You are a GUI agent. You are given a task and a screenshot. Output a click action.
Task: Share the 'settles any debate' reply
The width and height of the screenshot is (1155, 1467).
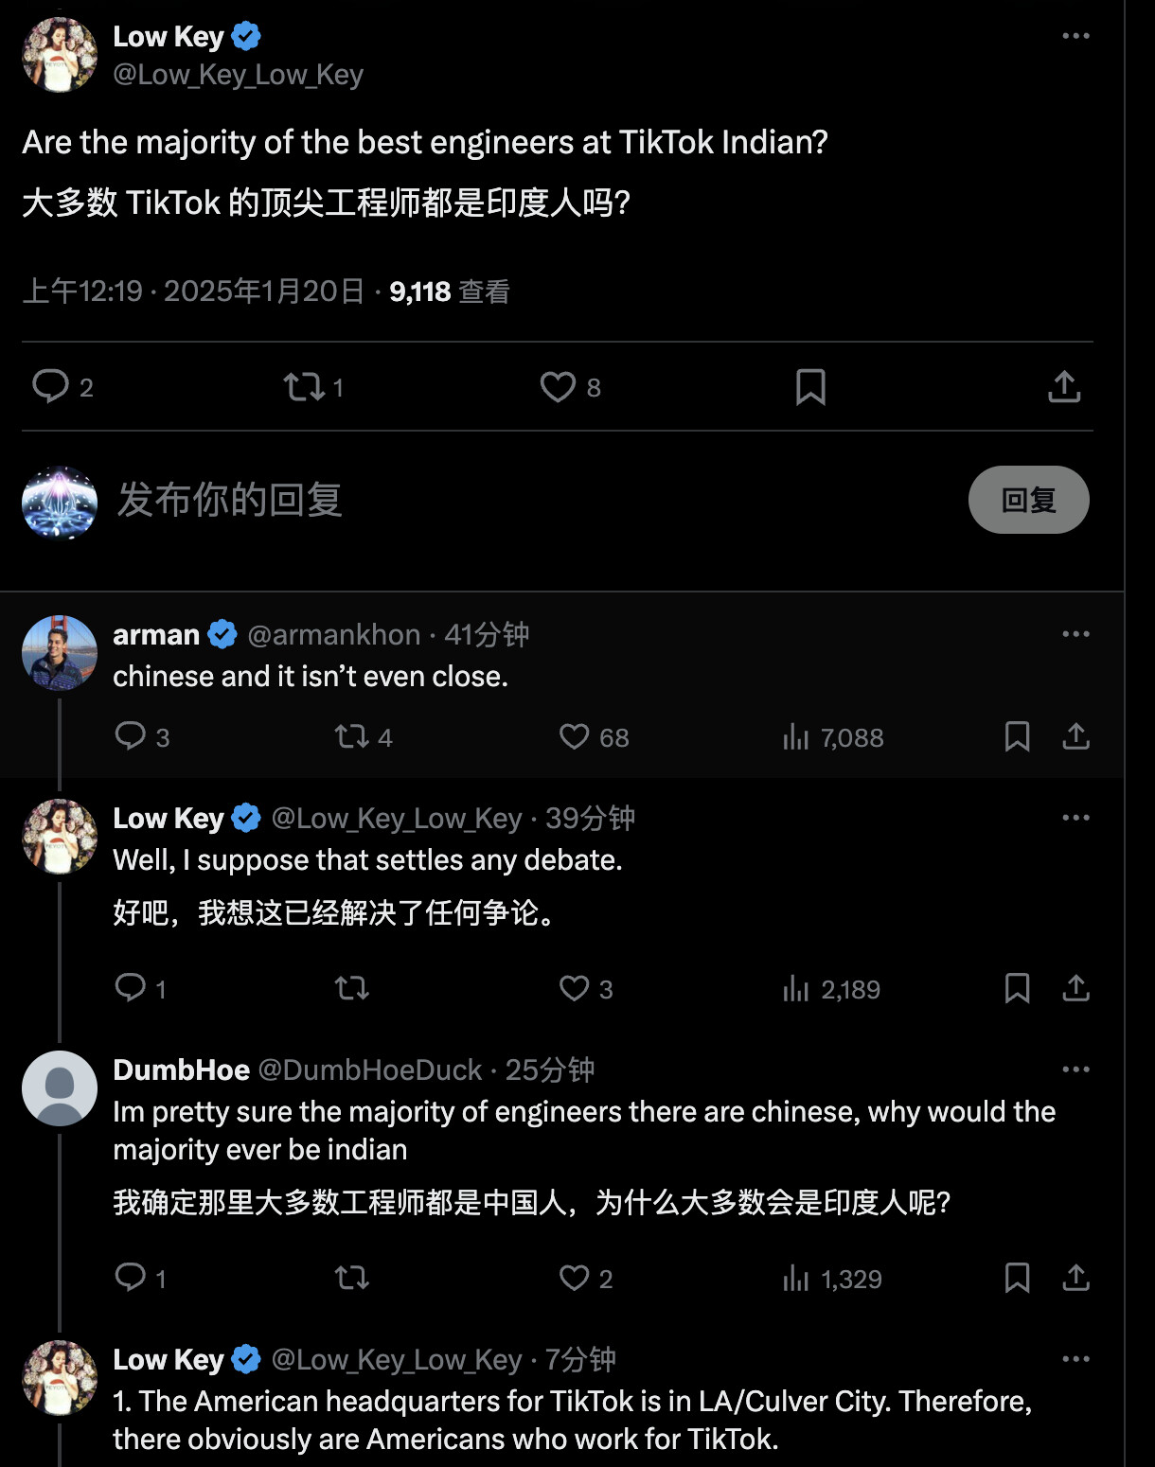click(x=1075, y=988)
